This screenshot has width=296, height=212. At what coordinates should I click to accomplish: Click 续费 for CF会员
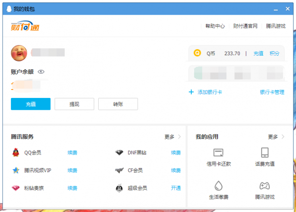pos(176,170)
